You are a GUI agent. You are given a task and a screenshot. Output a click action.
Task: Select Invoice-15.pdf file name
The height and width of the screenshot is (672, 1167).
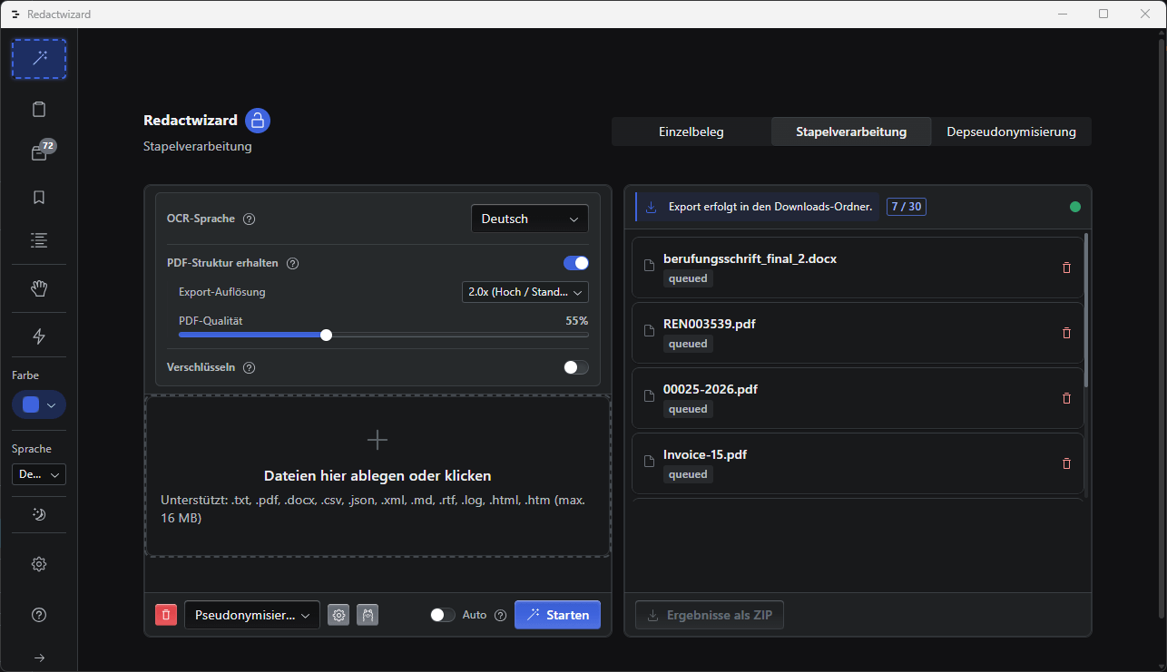(x=705, y=454)
